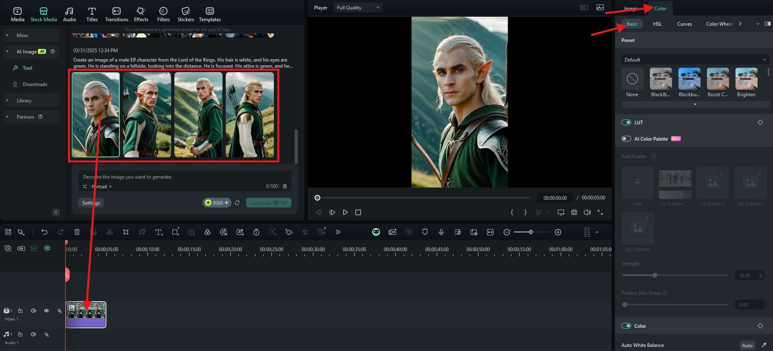Switch to the Color tab
Image resolution: width=773 pixels, height=351 pixels.
pos(660,8)
